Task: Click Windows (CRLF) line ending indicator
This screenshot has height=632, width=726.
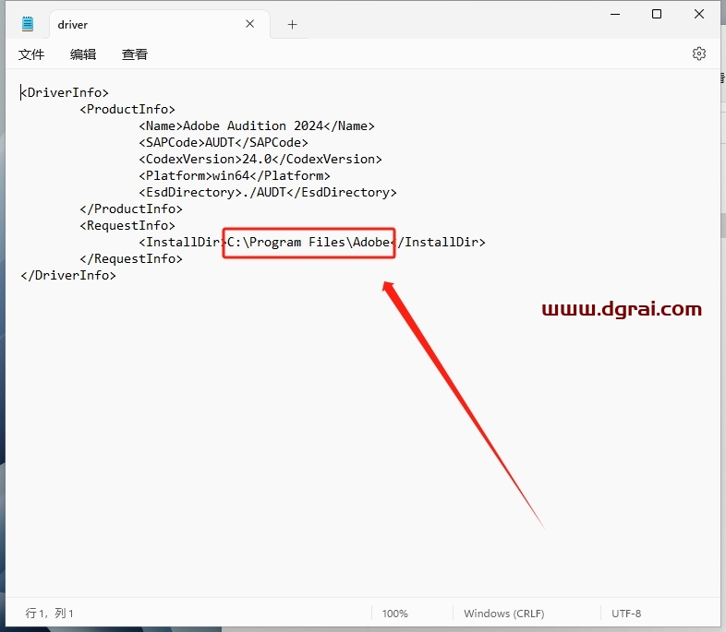Action: 504,614
